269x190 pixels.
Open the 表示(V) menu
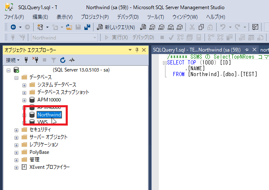(64, 17)
